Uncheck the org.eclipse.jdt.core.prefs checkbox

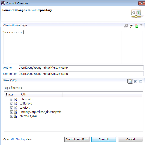tap(11, 112)
